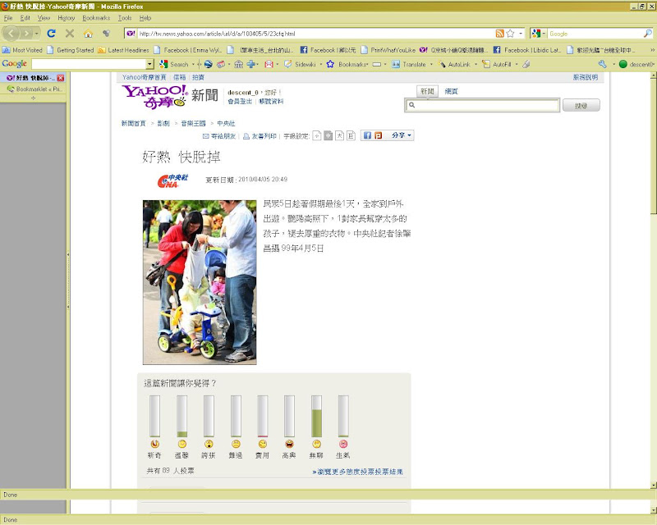The height and width of the screenshot is (525, 657).
Task: Click the Yahoo news search input field
Action: pyautogui.click(x=482, y=105)
